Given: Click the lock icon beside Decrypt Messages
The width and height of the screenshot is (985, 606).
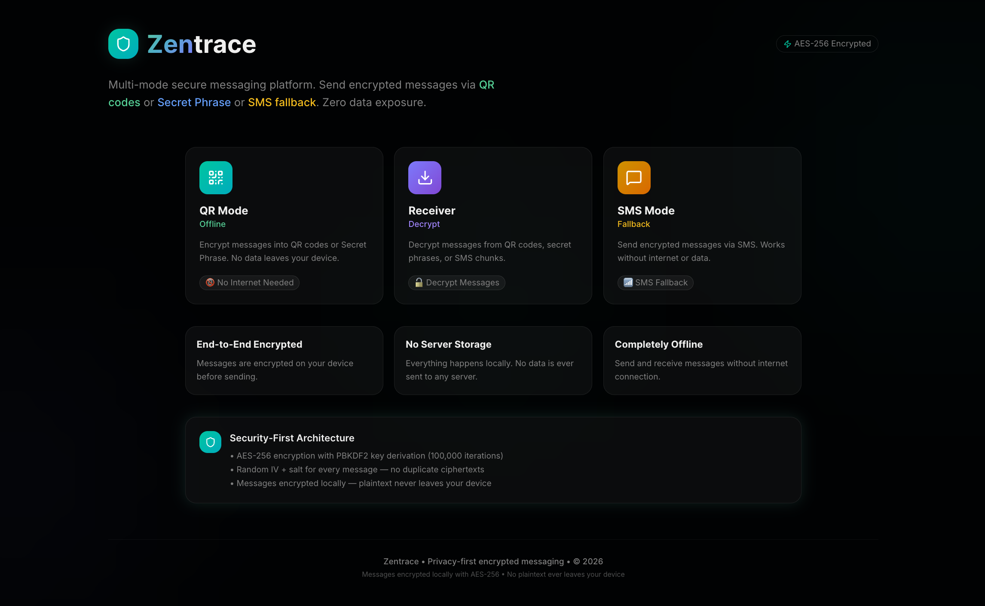Looking at the screenshot, I should click(x=419, y=282).
